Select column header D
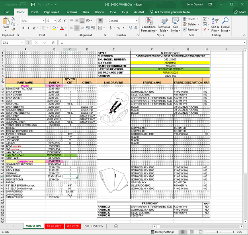This screenshot has width=248, height=235. (87, 49)
